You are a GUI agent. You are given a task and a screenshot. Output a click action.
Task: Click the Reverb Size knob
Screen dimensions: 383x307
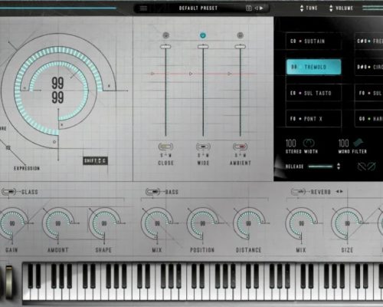(x=347, y=223)
